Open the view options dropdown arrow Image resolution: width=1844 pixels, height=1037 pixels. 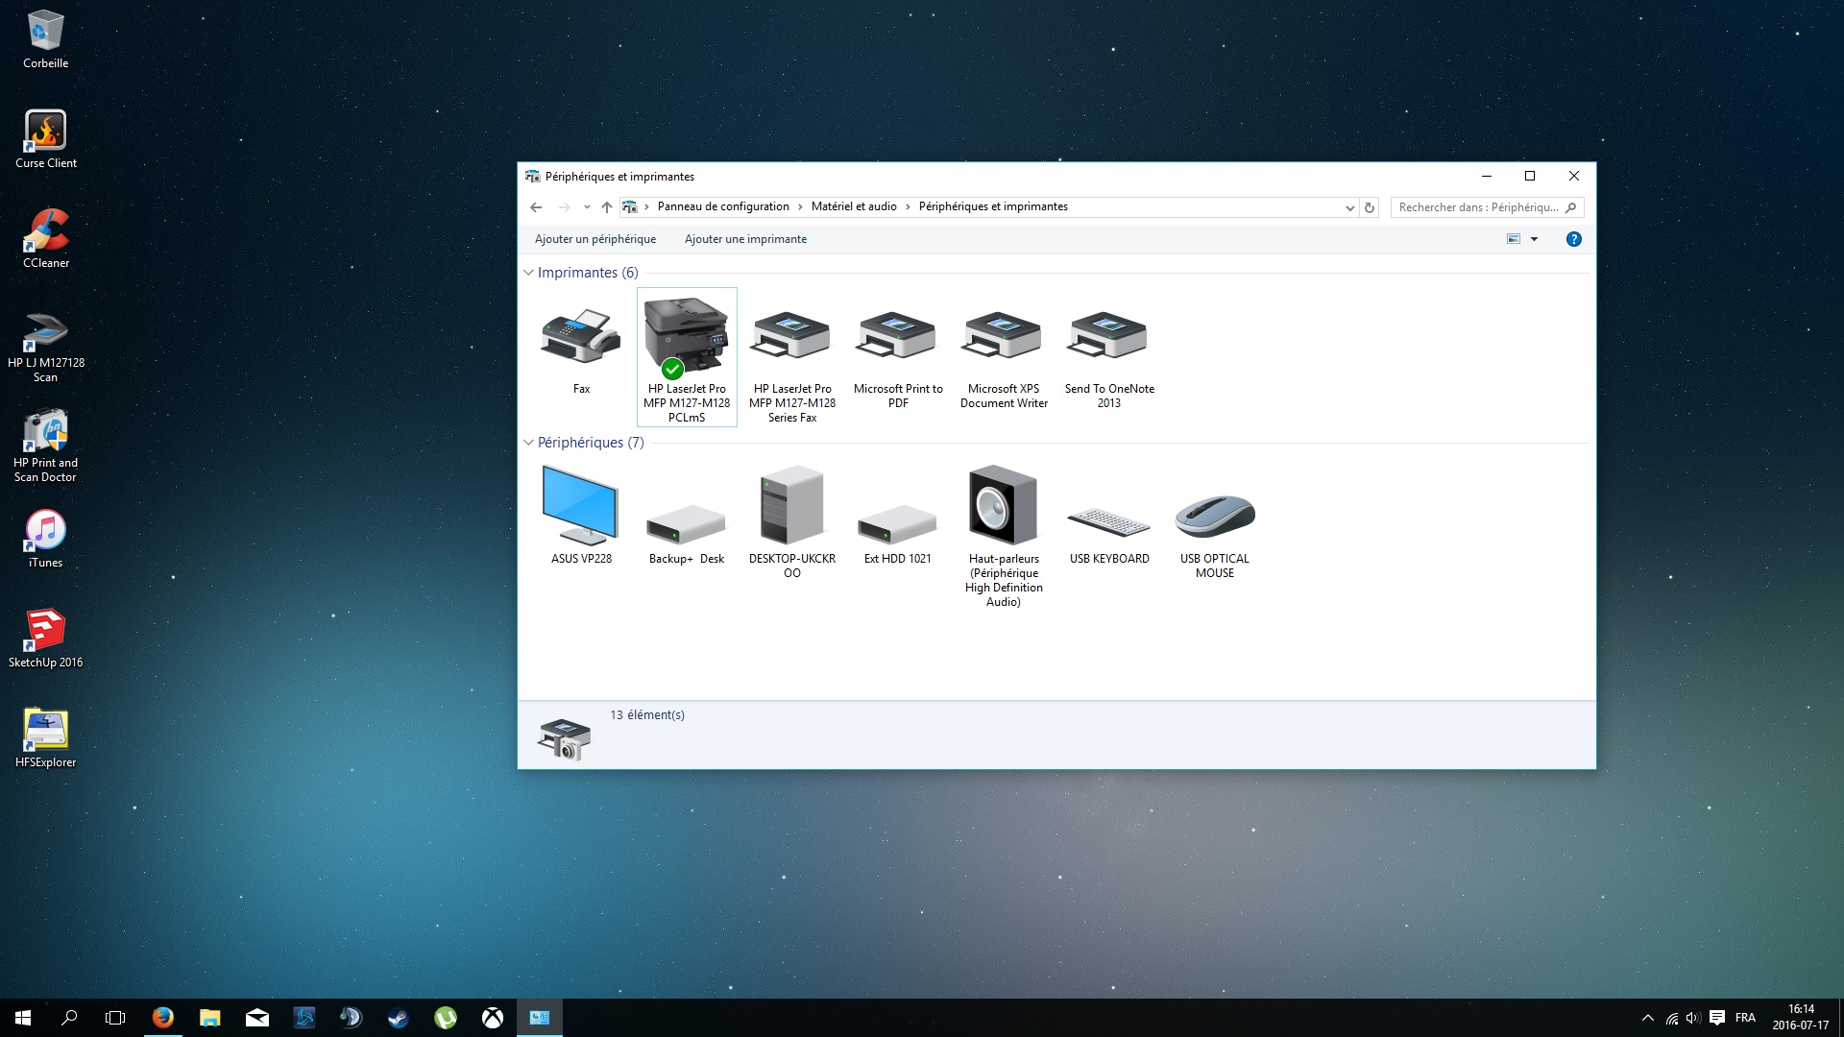pyautogui.click(x=1534, y=239)
